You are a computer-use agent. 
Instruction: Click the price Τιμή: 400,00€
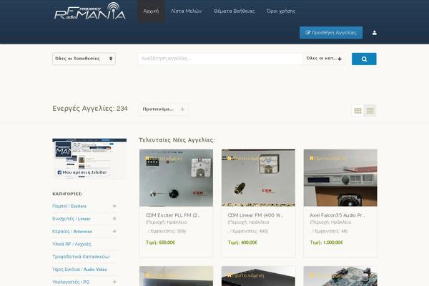[x=242, y=242]
